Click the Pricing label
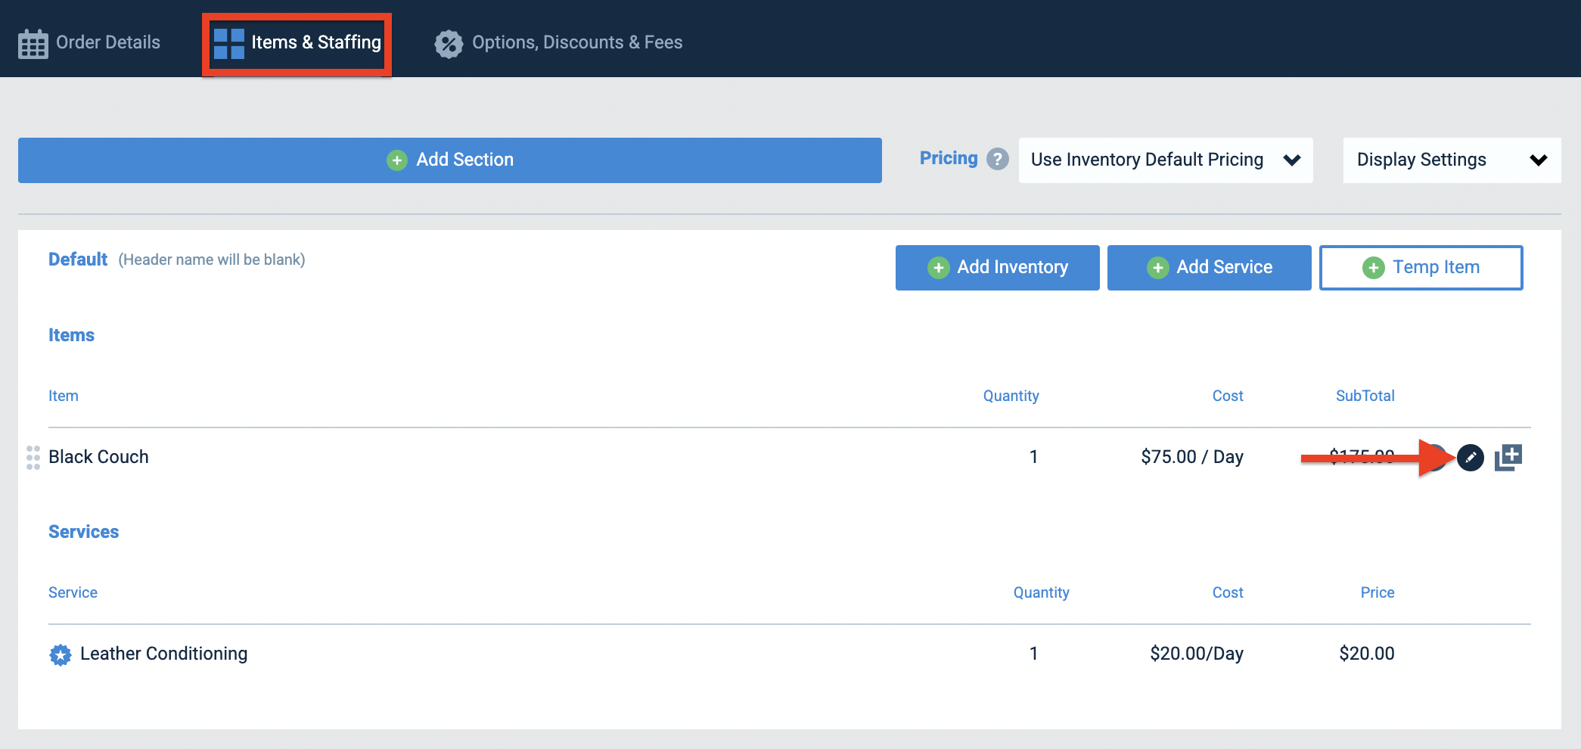Screen dimensions: 1581x749 pos(949,158)
